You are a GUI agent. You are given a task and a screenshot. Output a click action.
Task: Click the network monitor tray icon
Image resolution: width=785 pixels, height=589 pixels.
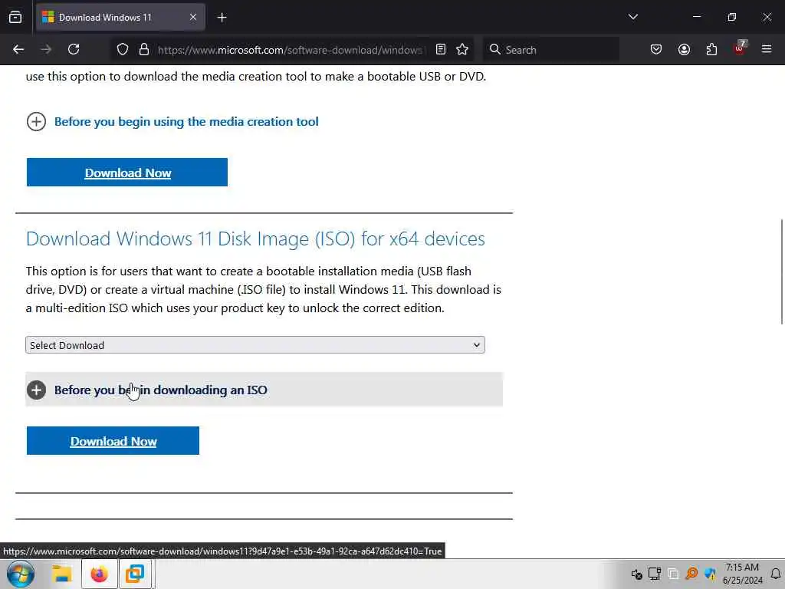pyautogui.click(x=655, y=574)
